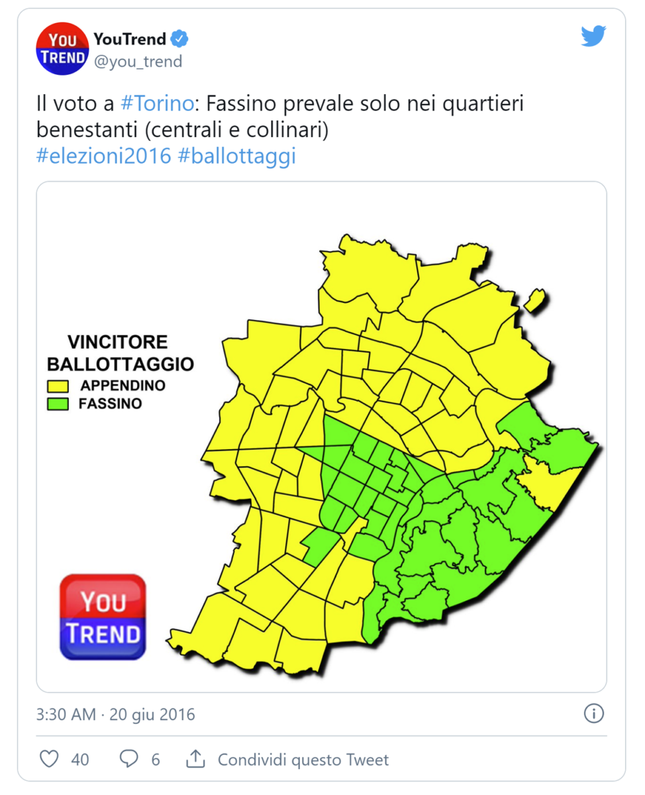Click the YouTrend logo on the map
Viewport: 645px width, 795px height.
[x=103, y=617]
